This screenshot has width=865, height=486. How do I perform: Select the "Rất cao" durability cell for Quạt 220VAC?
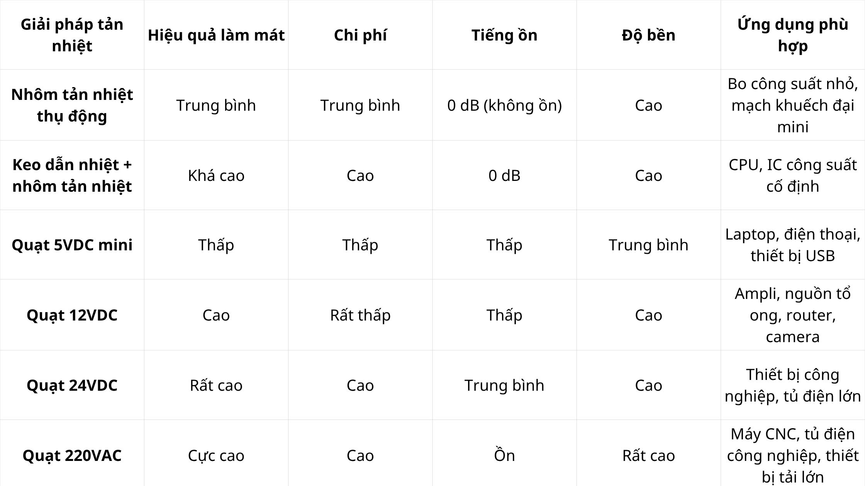click(x=648, y=456)
